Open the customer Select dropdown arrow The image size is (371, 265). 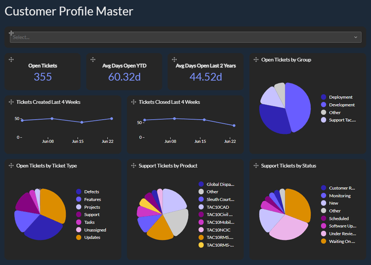point(356,37)
